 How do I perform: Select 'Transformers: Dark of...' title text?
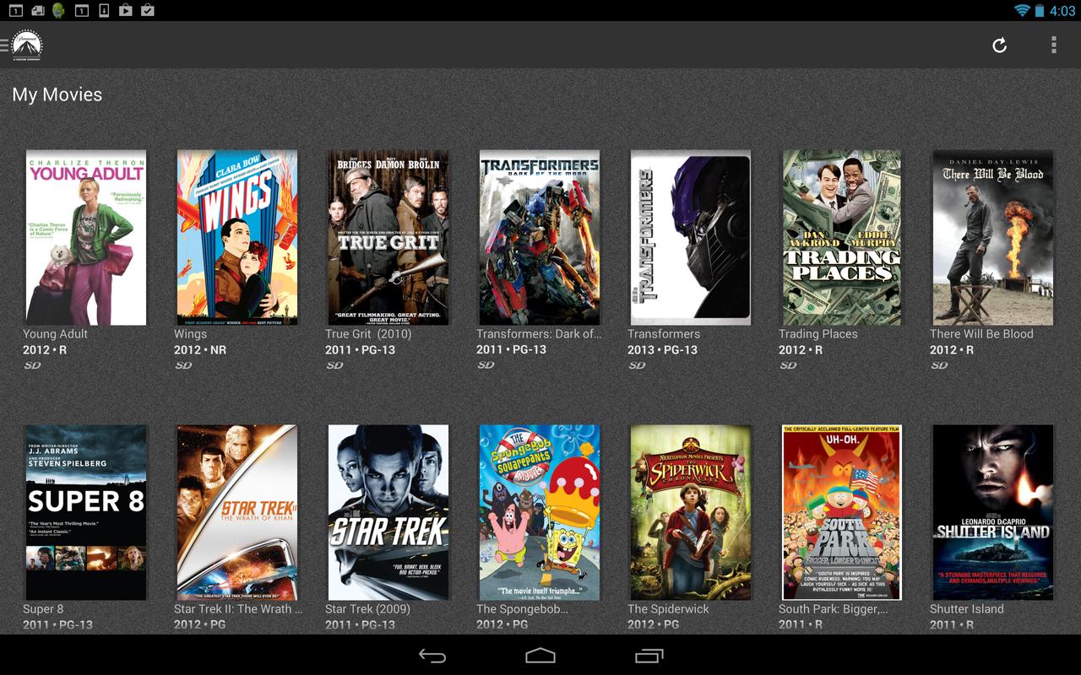click(539, 334)
